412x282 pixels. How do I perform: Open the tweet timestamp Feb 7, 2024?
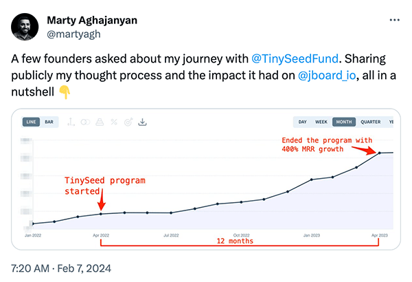(x=84, y=268)
